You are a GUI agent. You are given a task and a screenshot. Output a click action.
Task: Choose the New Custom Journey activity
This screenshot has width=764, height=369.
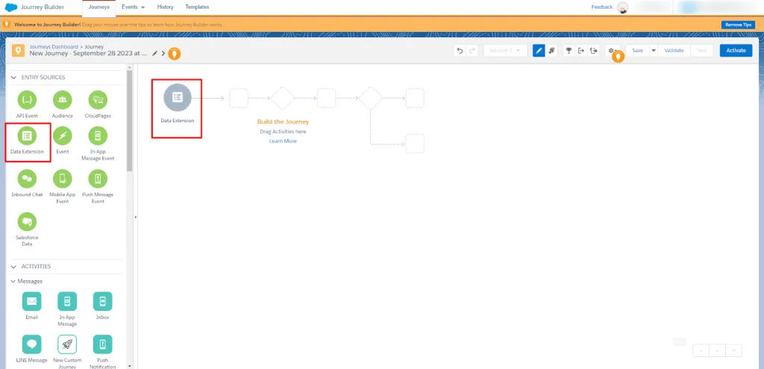point(67,344)
